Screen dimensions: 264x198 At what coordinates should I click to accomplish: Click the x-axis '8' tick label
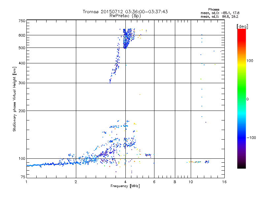(175, 182)
